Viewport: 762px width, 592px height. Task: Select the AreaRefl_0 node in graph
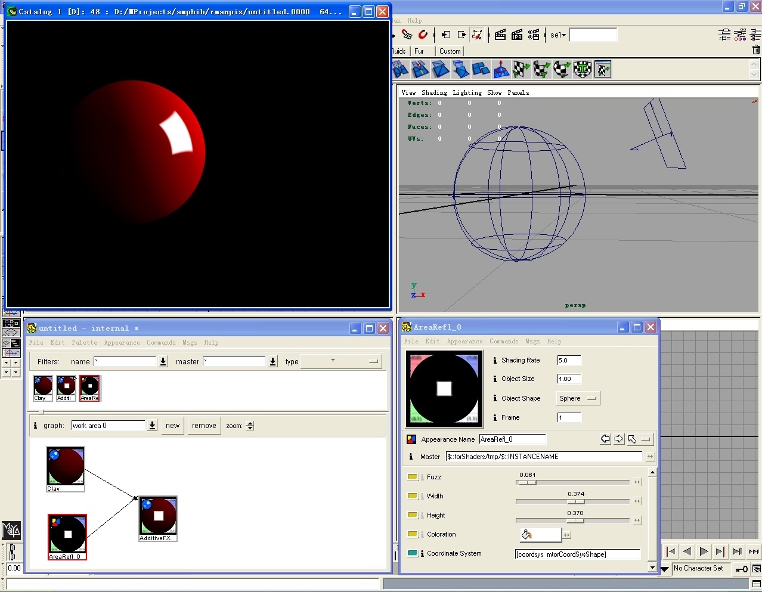pyautogui.click(x=67, y=536)
